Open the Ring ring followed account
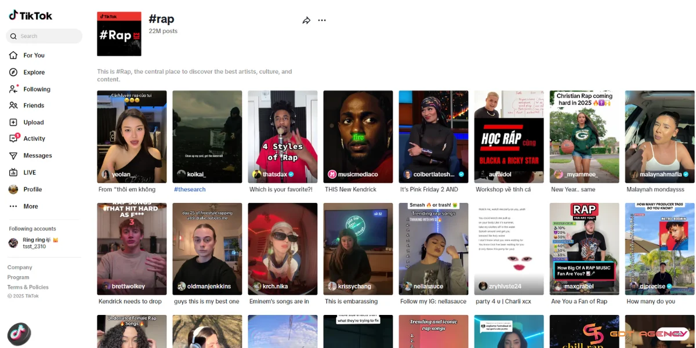696x348 pixels. 34,242
